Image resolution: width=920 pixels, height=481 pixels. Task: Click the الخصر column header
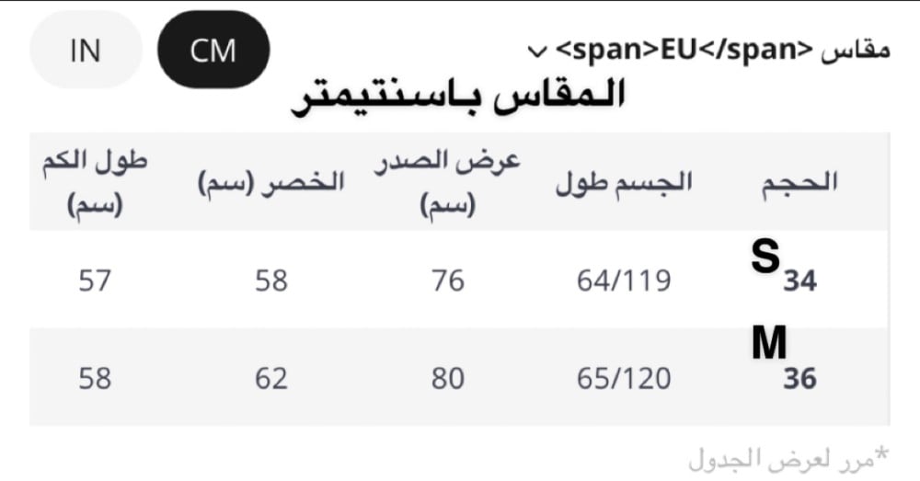coord(271,181)
